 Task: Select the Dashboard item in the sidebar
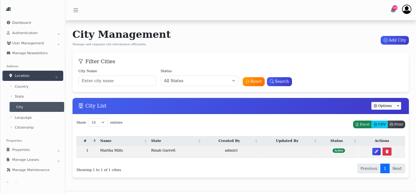(21, 22)
